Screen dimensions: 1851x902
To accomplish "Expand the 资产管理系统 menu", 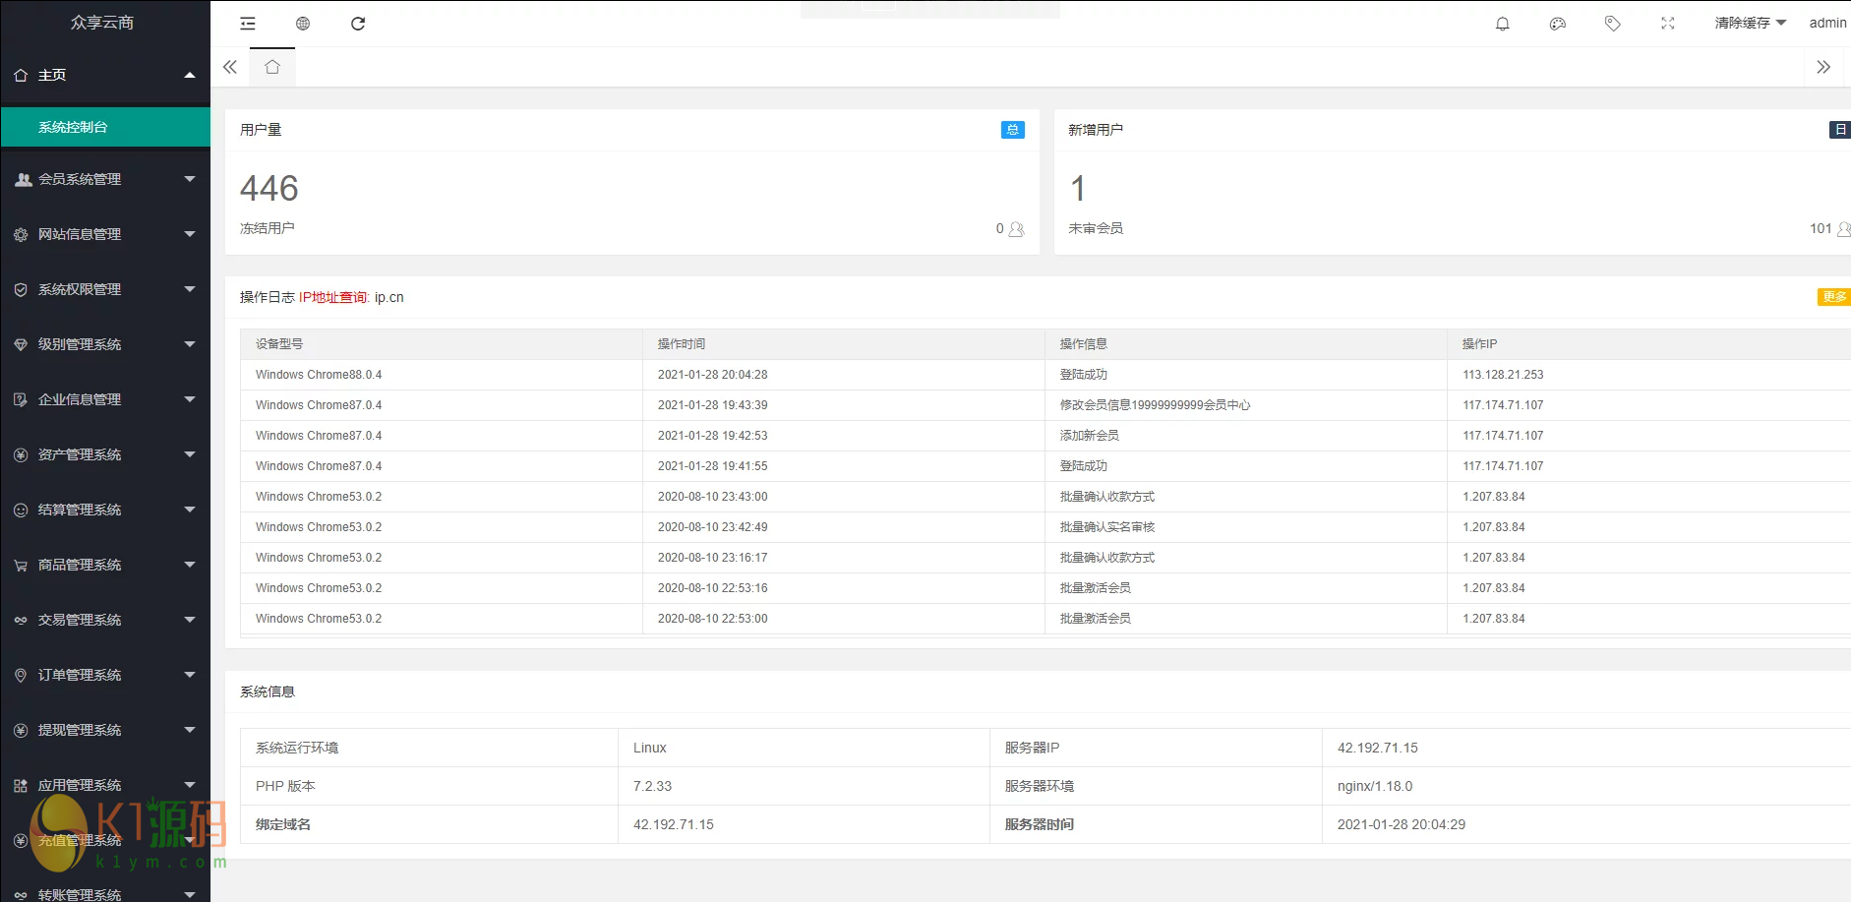I will click(105, 454).
